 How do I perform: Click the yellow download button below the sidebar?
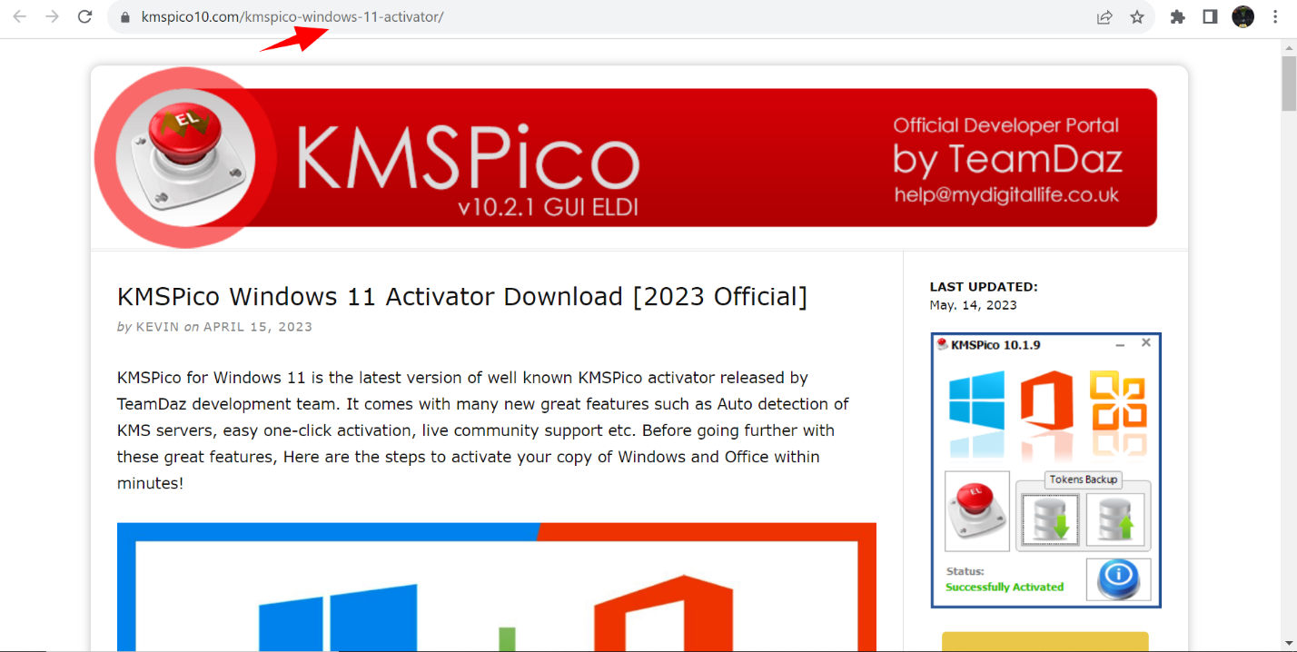[x=1045, y=642]
